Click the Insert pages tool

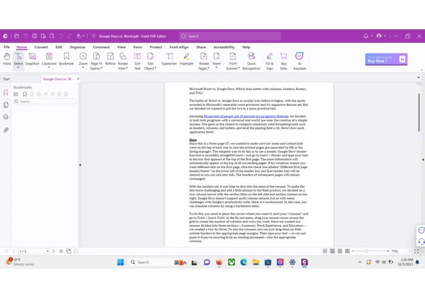point(217,59)
